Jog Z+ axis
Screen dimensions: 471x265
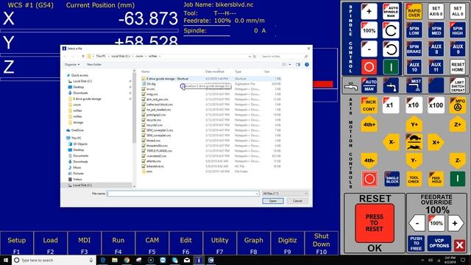(x=458, y=124)
